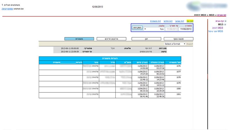Click the אתר column header
This screenshot has width=230, height=130.
coord(91,62)
